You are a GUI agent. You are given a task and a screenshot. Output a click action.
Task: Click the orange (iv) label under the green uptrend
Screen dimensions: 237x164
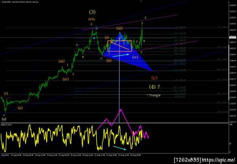click(66, 79)
